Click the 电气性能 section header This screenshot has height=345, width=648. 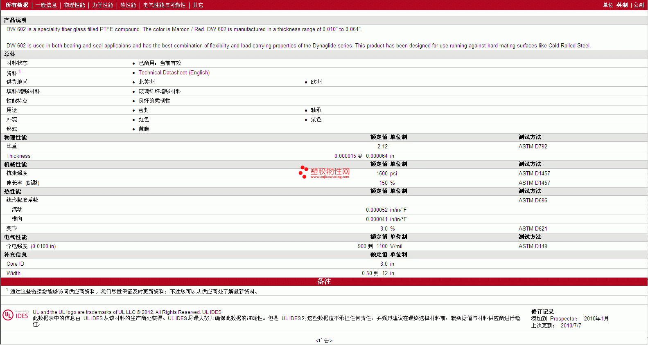pyautogui.click(x=16, y=237)
